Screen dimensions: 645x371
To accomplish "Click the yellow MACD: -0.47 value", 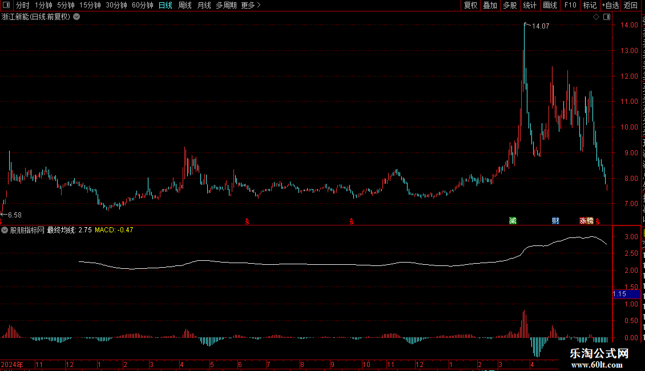I will click(114, 230).
